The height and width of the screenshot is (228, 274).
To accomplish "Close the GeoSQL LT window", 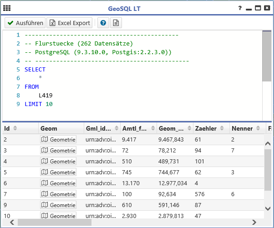I will (267, 8).
